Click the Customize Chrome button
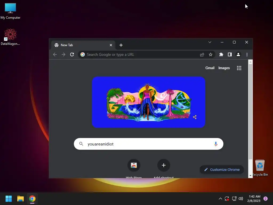273x205 pixels. tap(222, 169)
